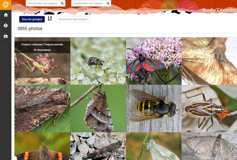The width and height of the screenshot is (237, 160).
Task: Click the home icon in sidebar
Action: click(x=6, y=15)
